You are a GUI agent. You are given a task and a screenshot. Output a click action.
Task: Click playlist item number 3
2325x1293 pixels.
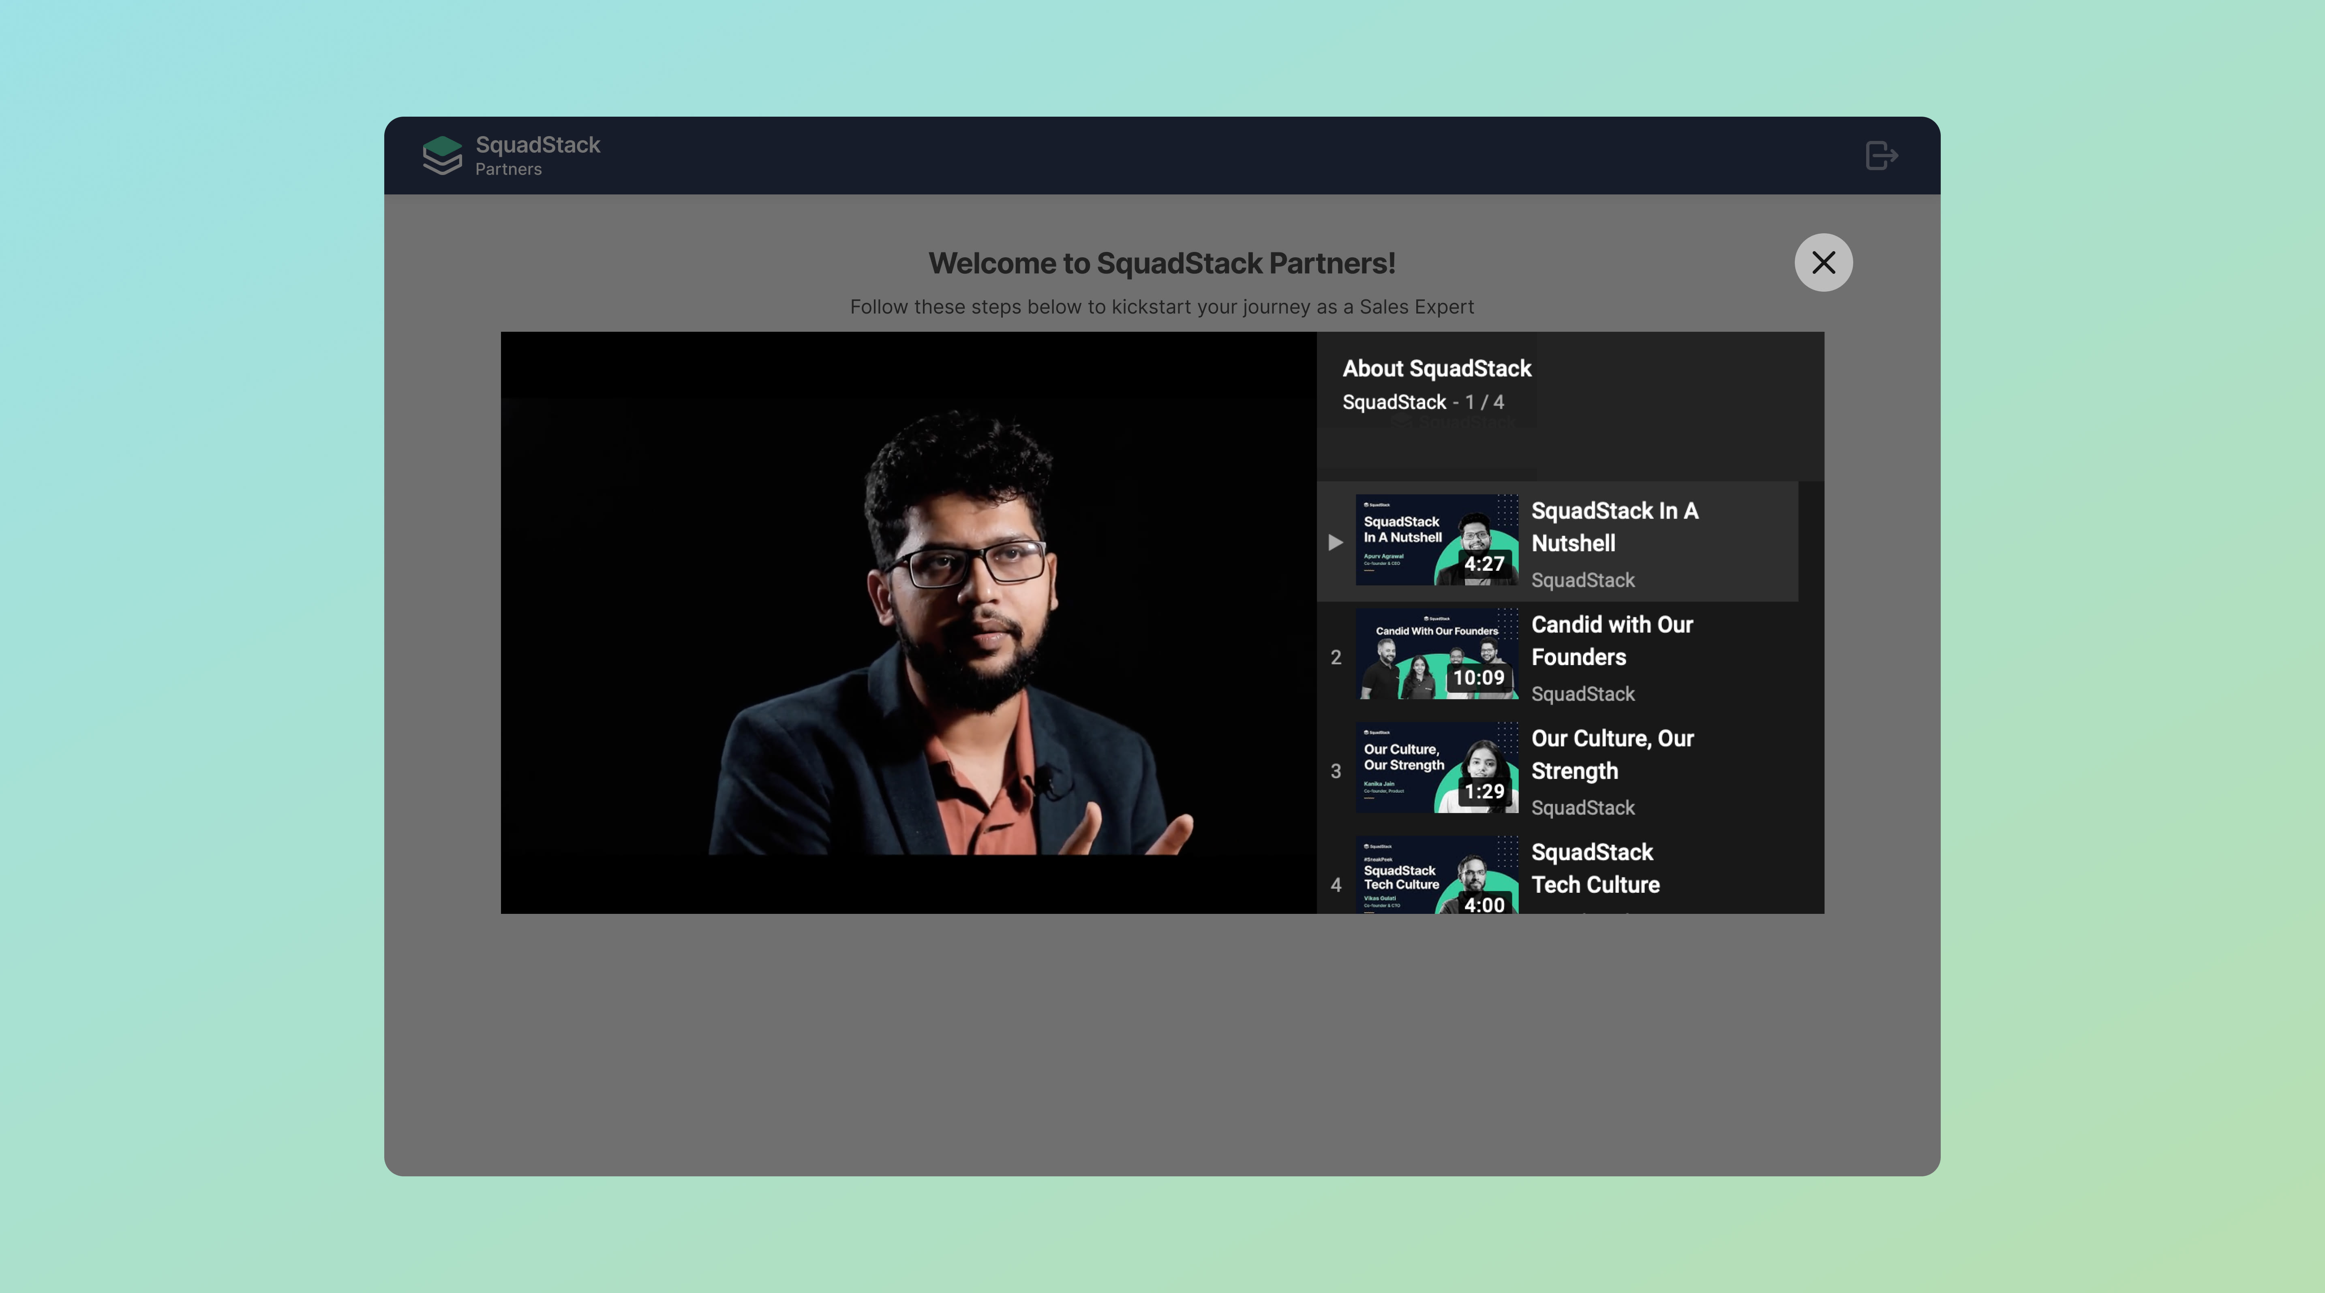click(1336, 771)
